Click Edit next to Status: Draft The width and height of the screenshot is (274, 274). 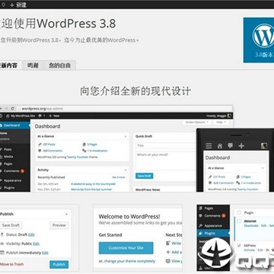31,234
